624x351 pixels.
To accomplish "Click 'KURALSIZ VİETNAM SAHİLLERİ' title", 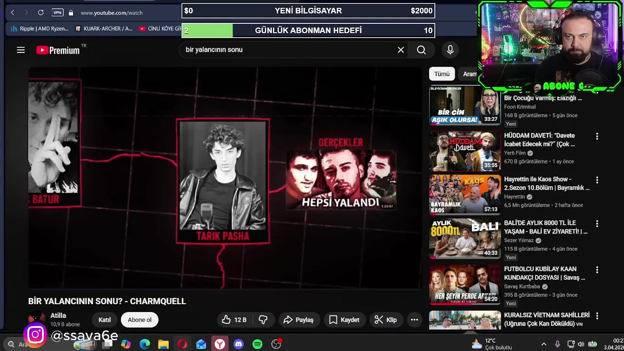I will tap(547, 319).
